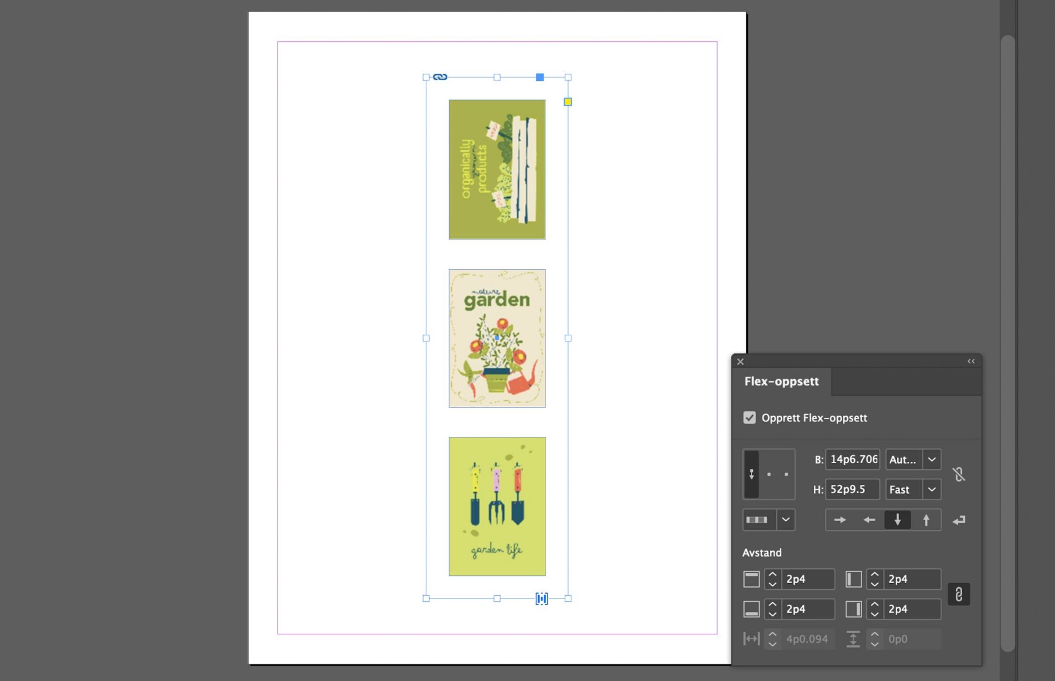The image size is (1055, 681).
Task: Click the flex layout badge below the frame
Action: 541,599
